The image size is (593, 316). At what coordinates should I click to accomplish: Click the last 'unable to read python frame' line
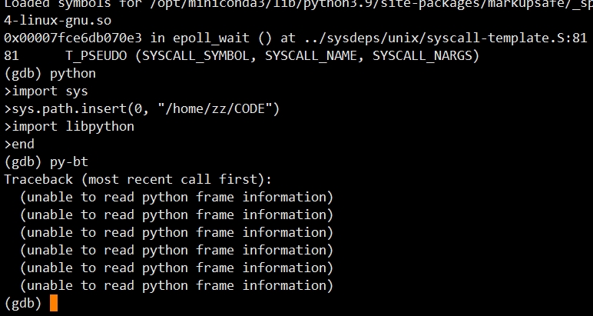(x=177, y=286)
